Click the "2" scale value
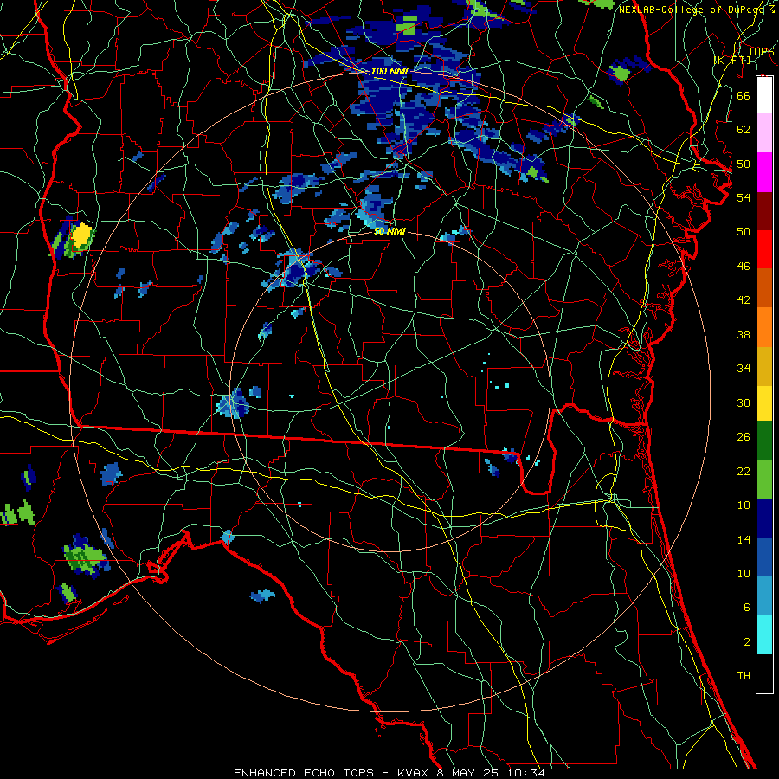This screenshot has width=779, height=779. 746,642
